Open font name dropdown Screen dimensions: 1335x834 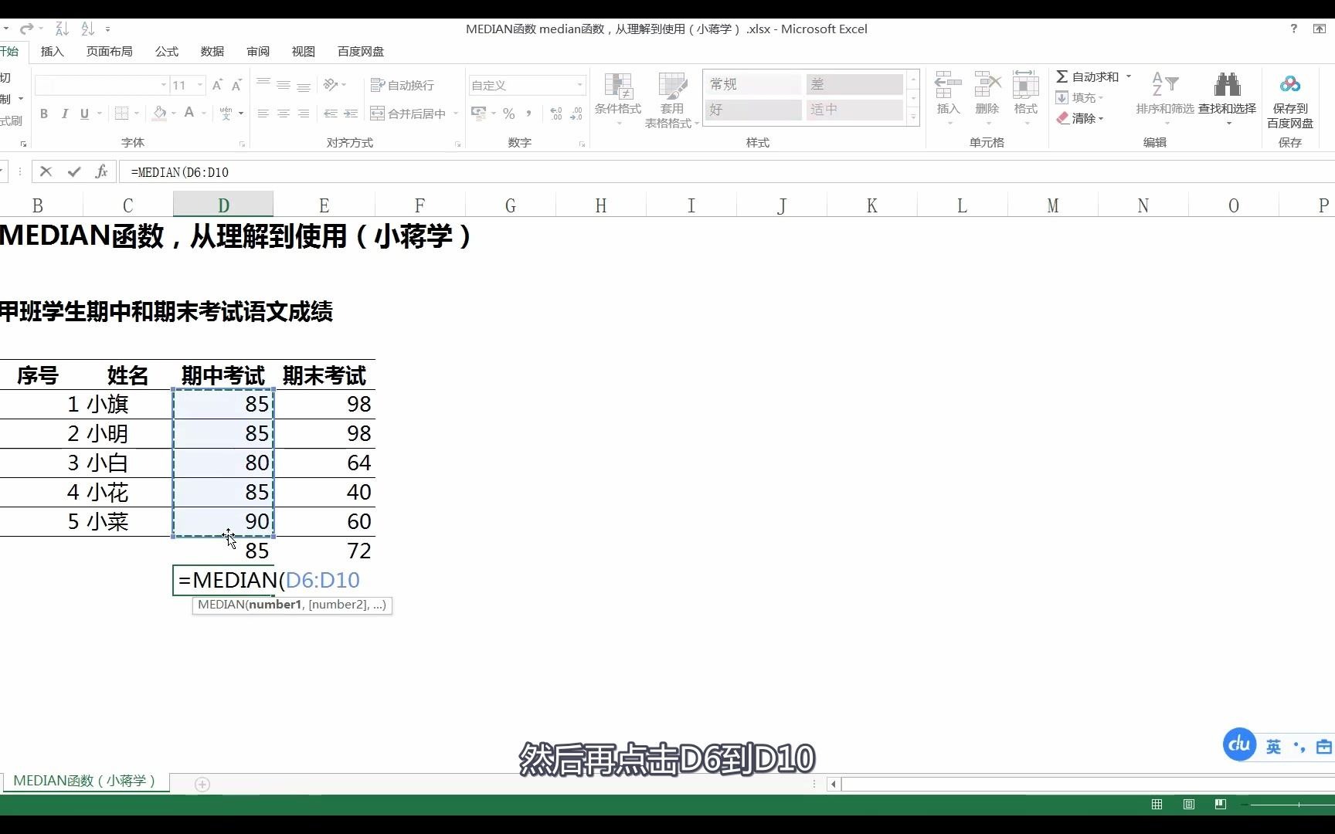tap(164, 85)
